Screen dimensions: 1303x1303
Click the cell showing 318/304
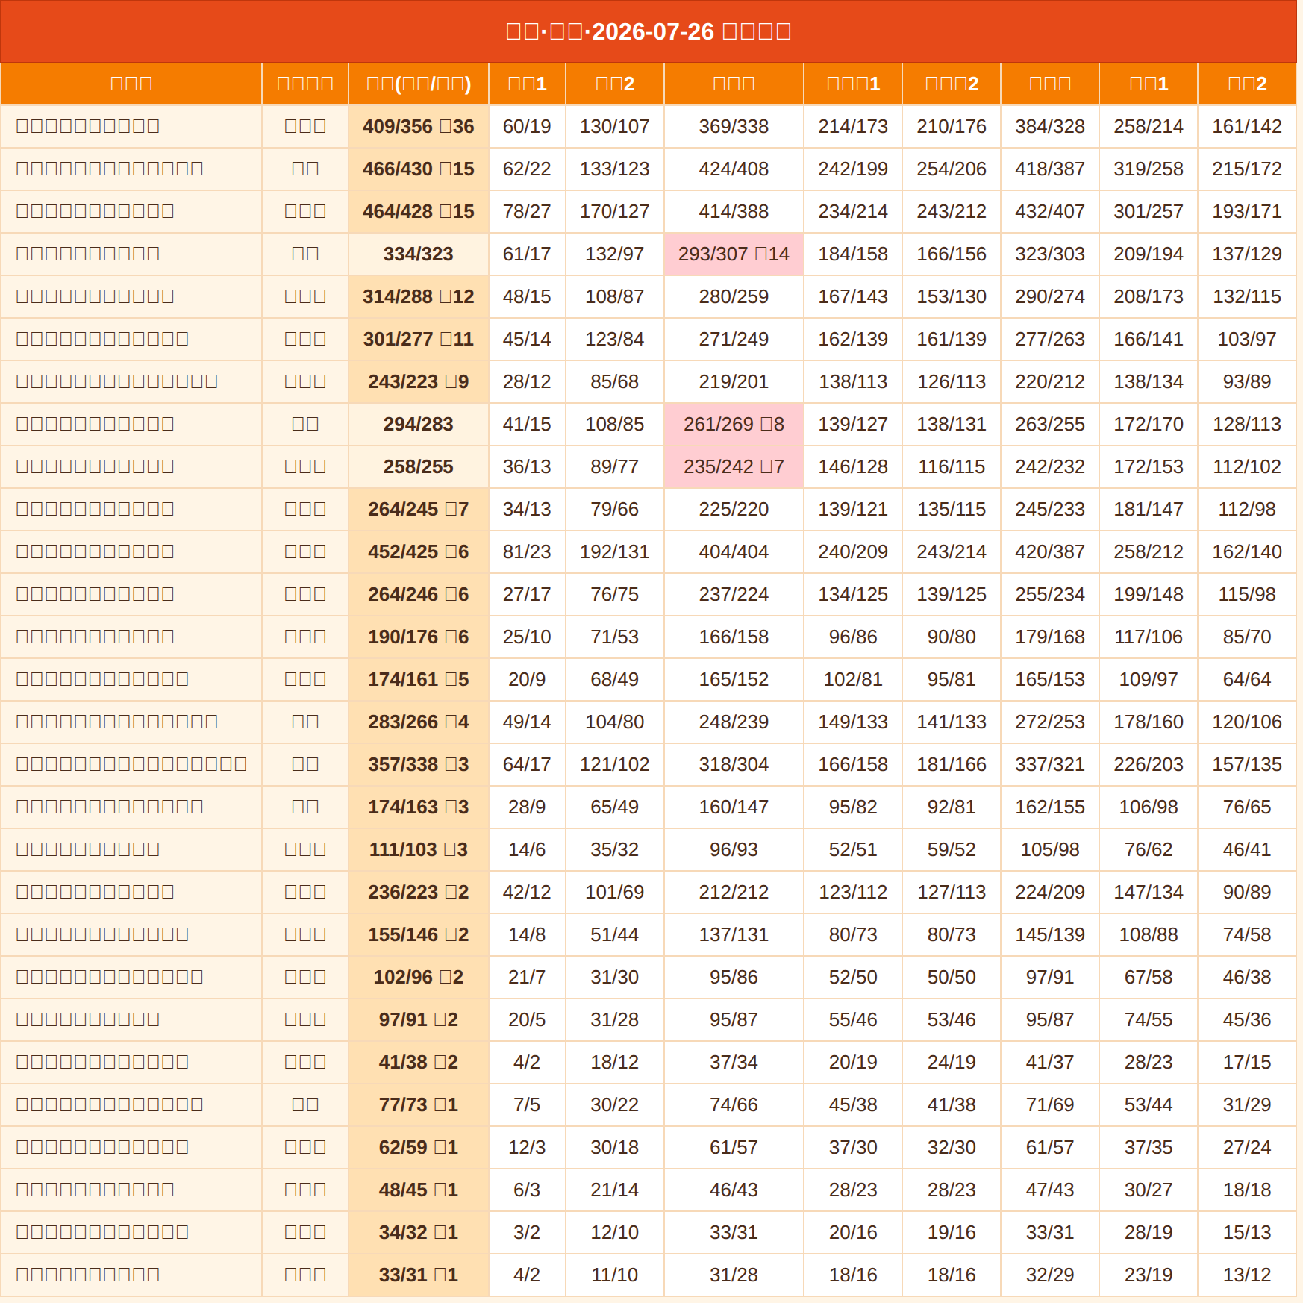click(x=734, y=764)
